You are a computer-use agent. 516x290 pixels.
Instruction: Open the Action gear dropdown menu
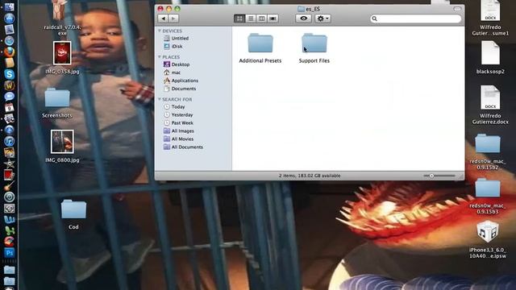(x=322, y=19)
